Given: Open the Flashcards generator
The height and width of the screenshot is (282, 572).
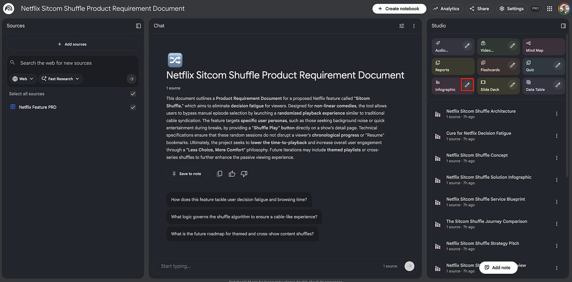Looking at the screenshot, I should (491, 66).
